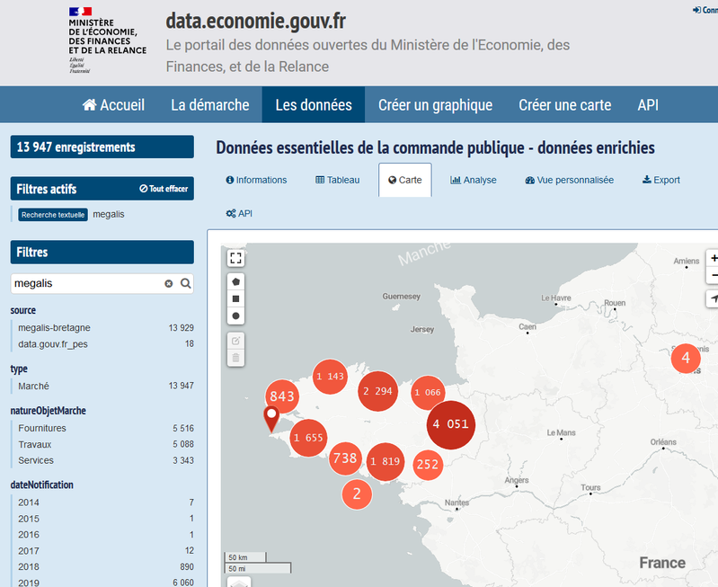This screenshot has width=718, height=587.
Task: Filter dateNotification by 2014
Action: pos(106,503)
